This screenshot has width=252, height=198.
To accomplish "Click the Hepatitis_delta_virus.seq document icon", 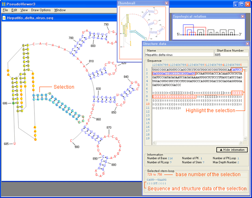I will 4,18.
